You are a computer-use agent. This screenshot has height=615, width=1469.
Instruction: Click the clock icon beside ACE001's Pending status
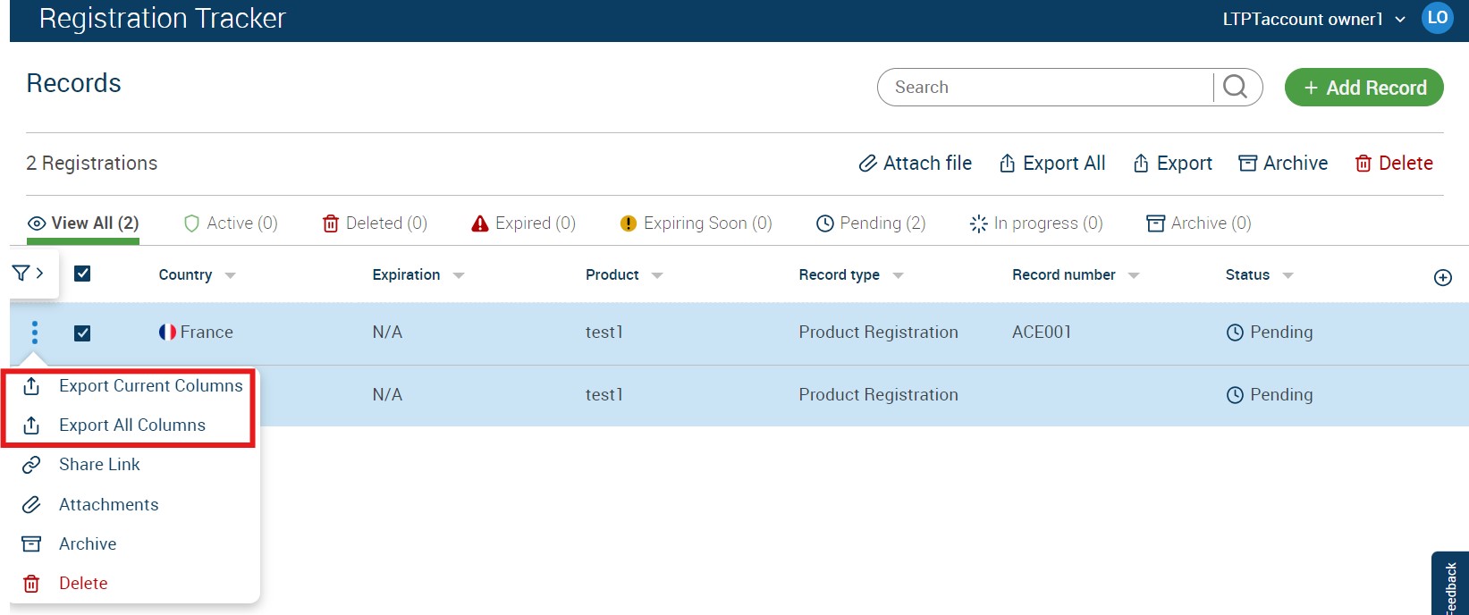pyautogui.click(x=1235, y=333)
